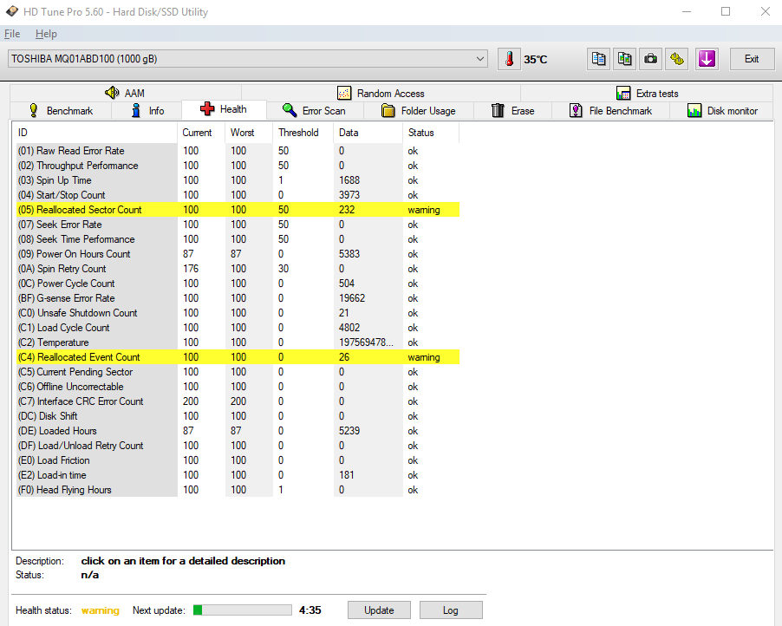Click the copy screenshot to clipboard icon
Screen dimensions: 782x626
pyautogui.click(x=624, y=59)
